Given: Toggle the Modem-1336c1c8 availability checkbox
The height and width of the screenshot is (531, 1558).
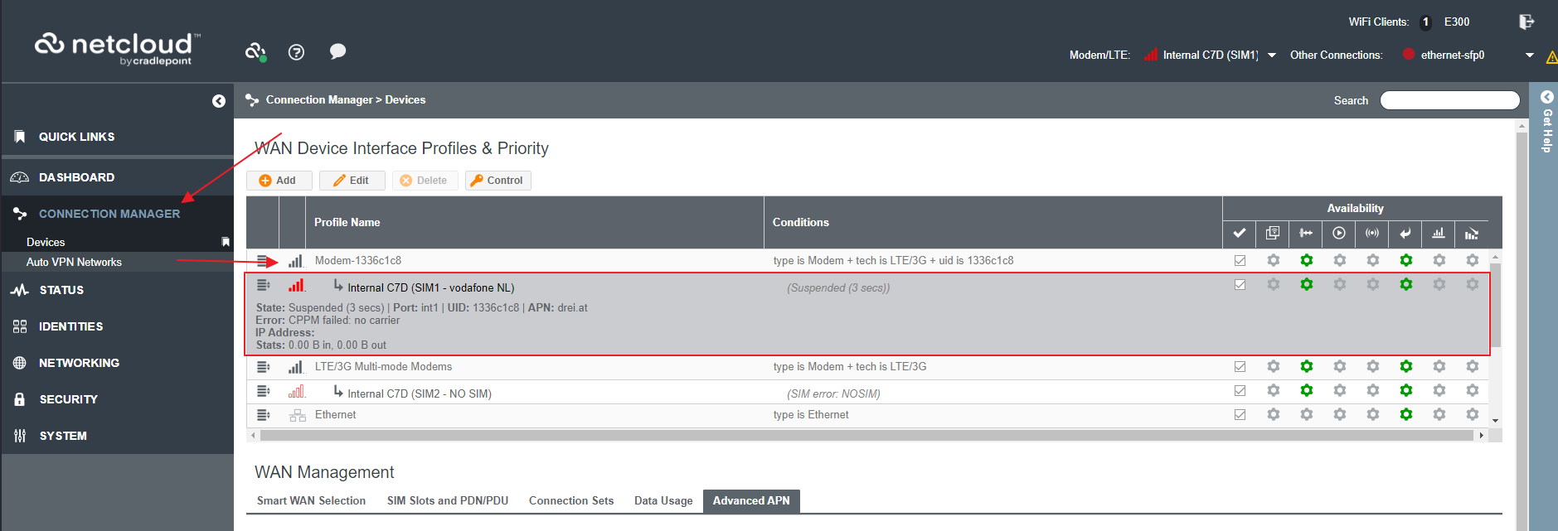Looking at the screenshot, I should point(1240,260).
